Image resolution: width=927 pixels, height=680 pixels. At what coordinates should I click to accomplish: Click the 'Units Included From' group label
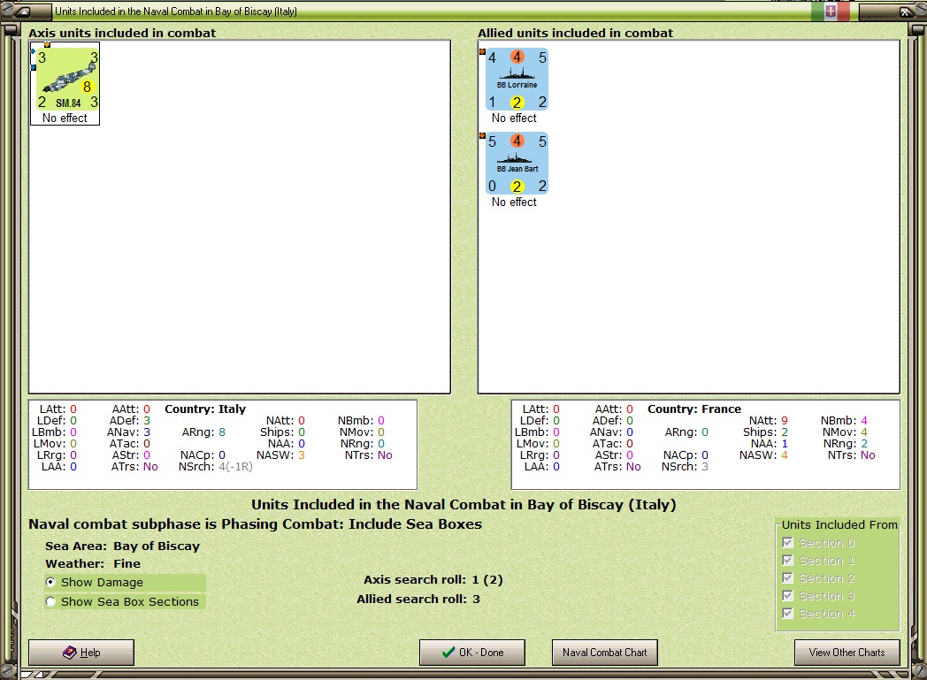pyautogui.click(x=839, y=524)
